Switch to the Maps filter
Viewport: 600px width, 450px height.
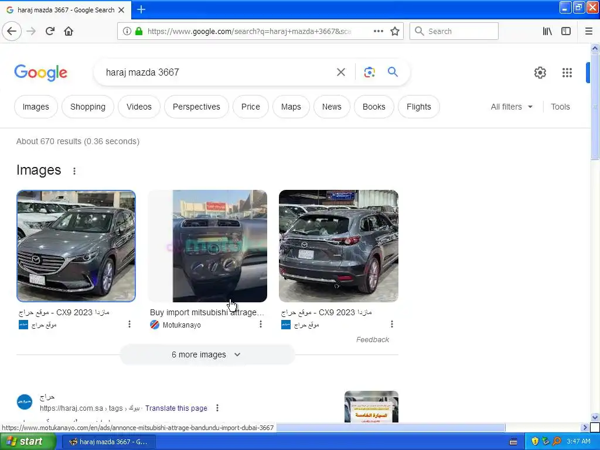point(291,107)
